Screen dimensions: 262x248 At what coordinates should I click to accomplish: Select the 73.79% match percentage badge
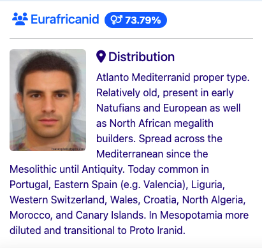click(136, 20)
